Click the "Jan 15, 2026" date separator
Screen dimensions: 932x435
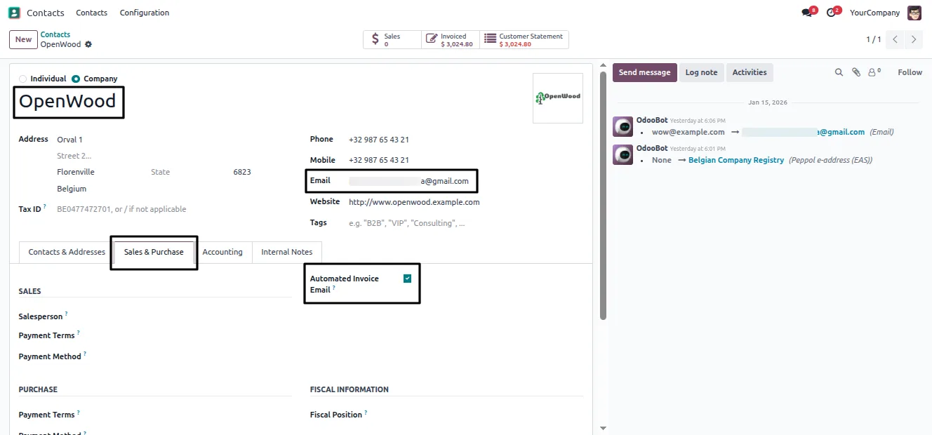[768, 102]
